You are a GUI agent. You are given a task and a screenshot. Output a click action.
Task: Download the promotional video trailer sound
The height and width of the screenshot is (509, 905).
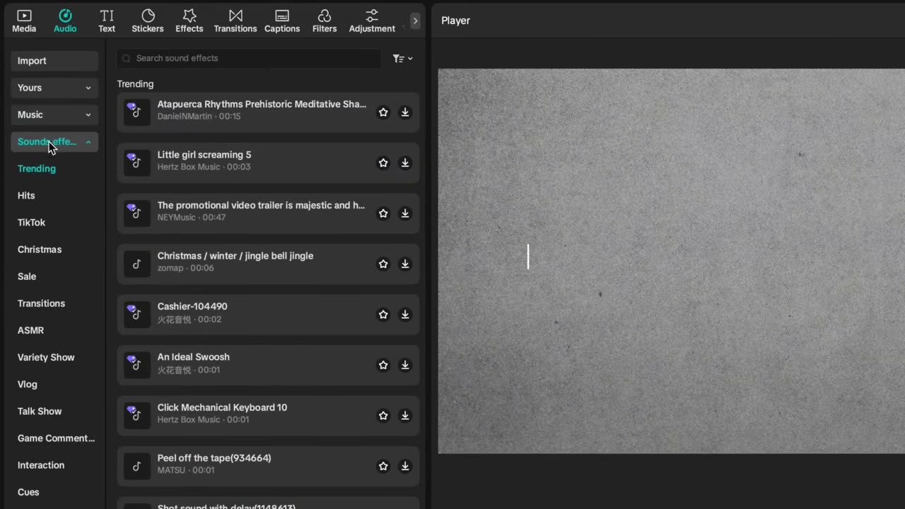point(405,213)
